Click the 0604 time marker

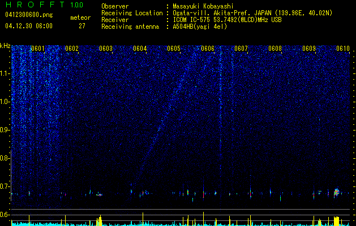pyautogui.click(x=140, y=49)
